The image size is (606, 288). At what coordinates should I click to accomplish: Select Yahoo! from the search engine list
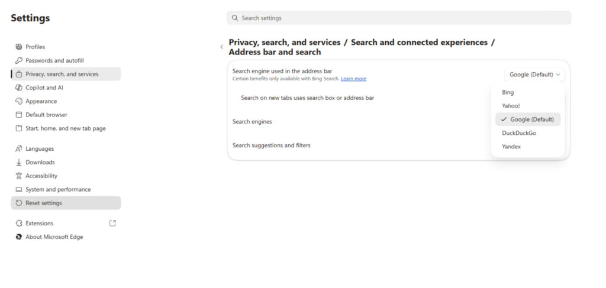(527, 106)
